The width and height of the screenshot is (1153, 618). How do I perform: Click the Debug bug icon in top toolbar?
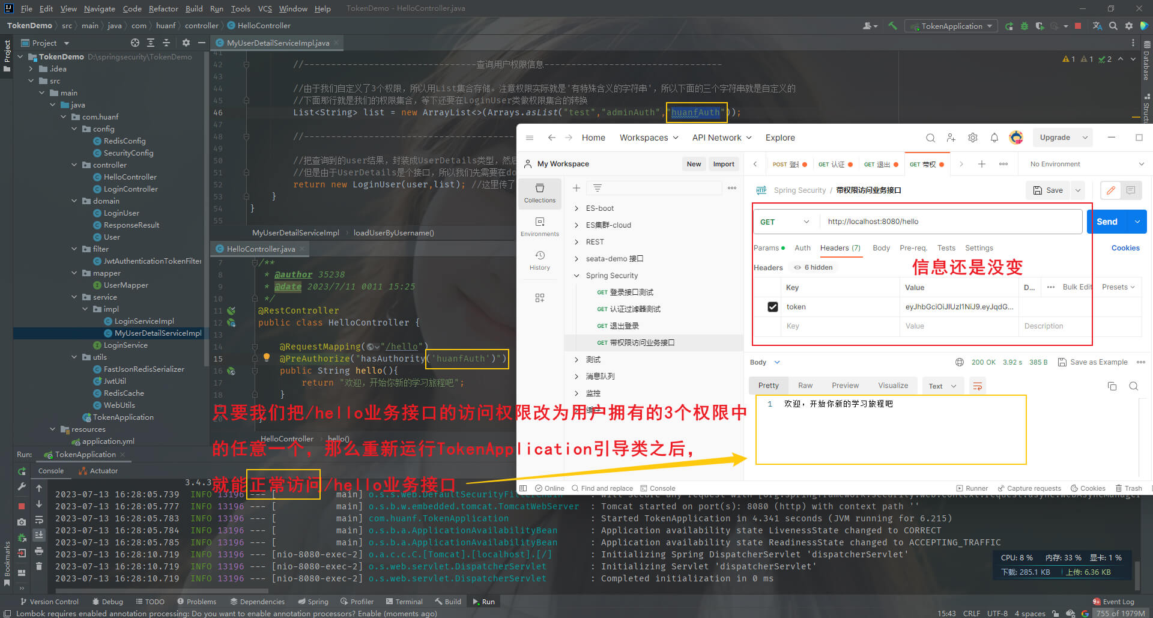(1024, 26)
